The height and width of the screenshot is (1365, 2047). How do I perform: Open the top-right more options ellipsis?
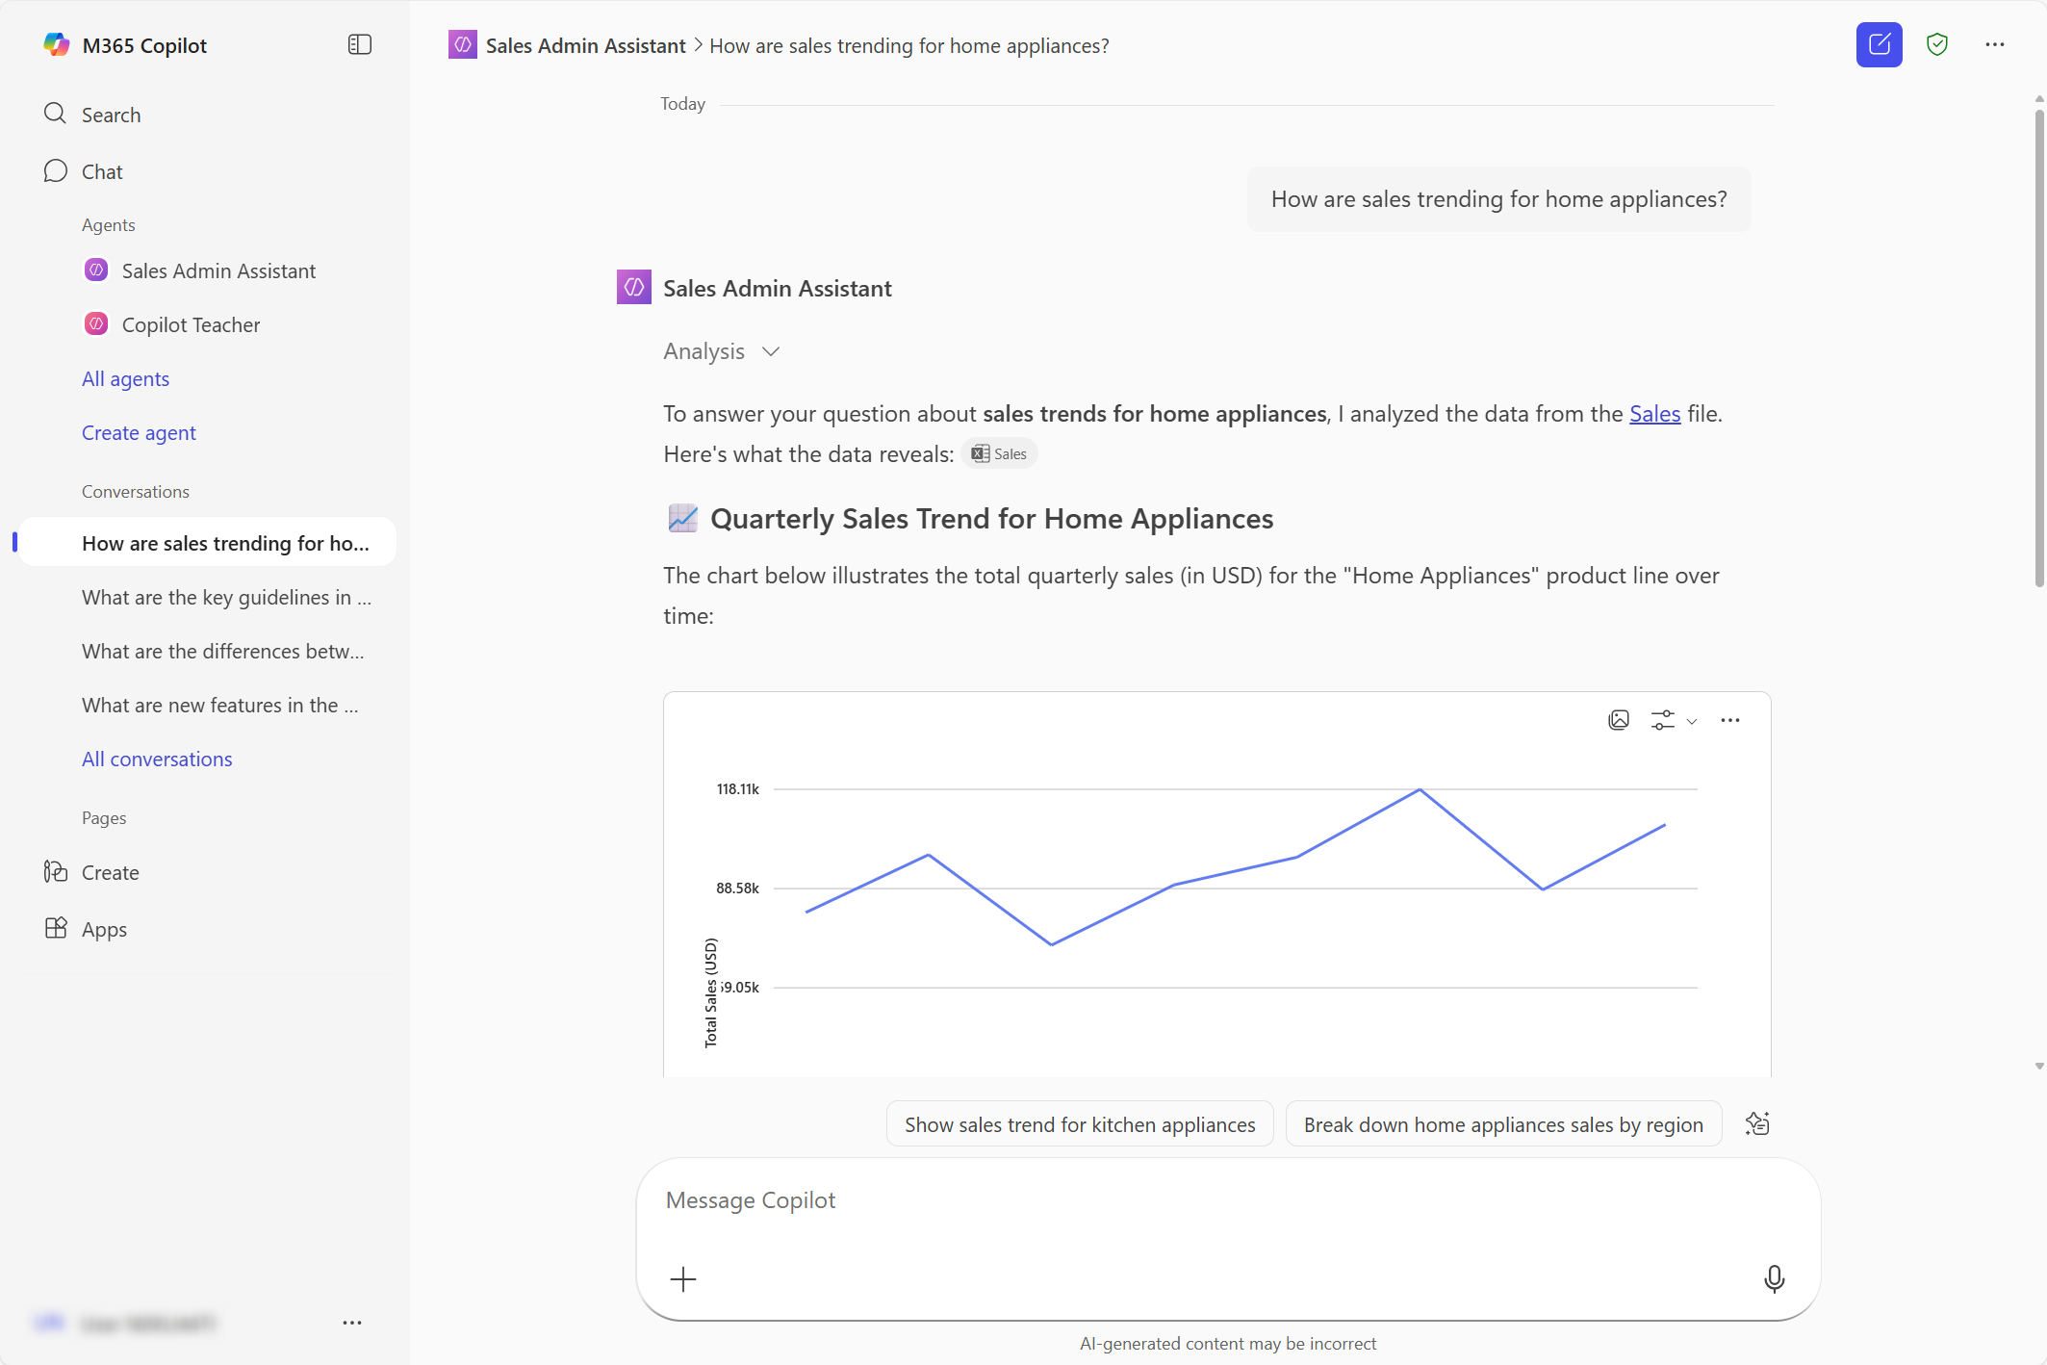[x=1994, y=45]
